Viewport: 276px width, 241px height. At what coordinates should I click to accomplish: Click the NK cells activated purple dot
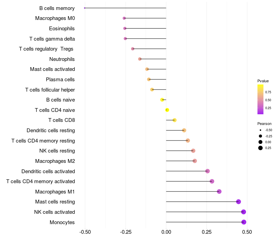click(x=244, y=212)
